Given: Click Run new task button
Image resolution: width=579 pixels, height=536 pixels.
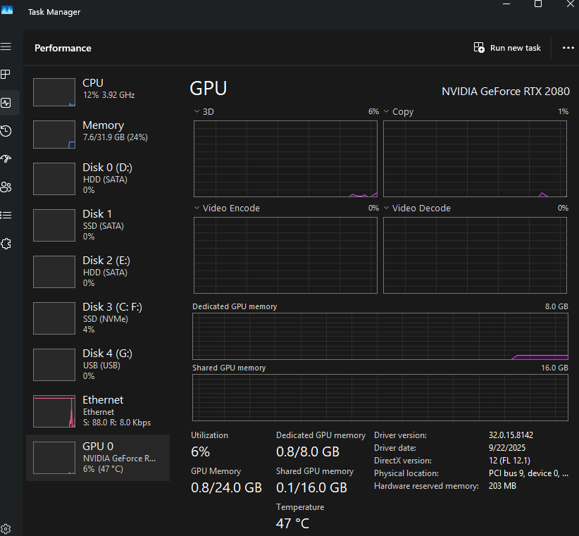Looking at the screenshot, I should click(x=507, y=48).
